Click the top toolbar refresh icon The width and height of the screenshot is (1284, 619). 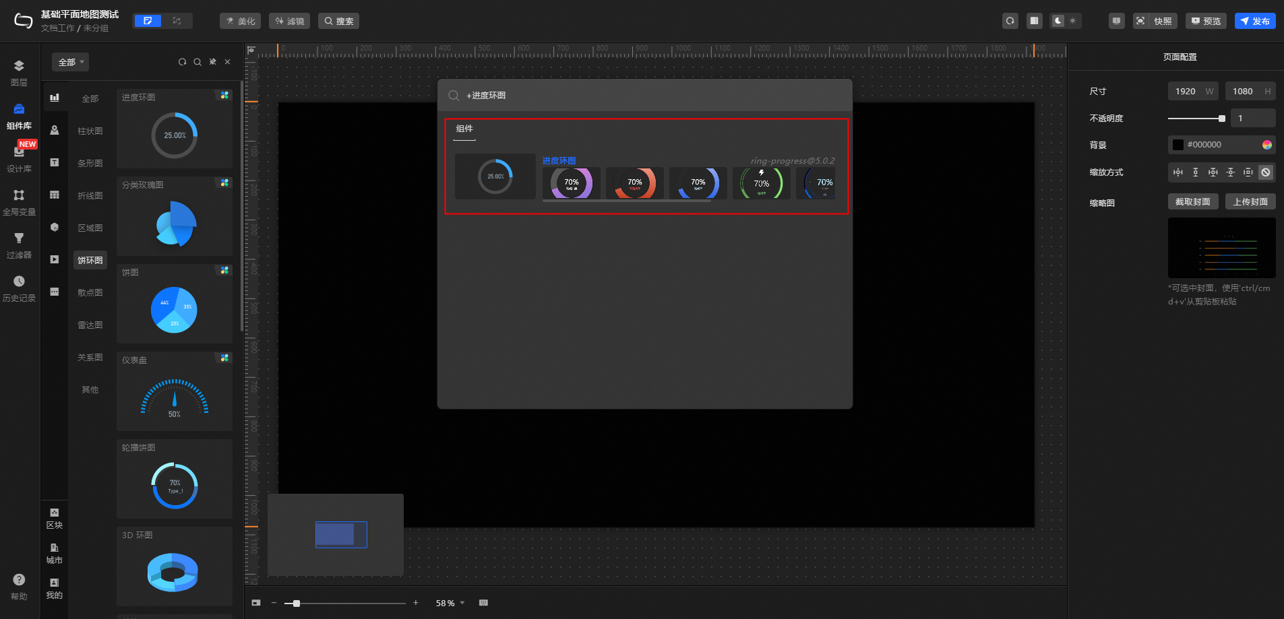pyautogui.click(x=1010, y=21)
